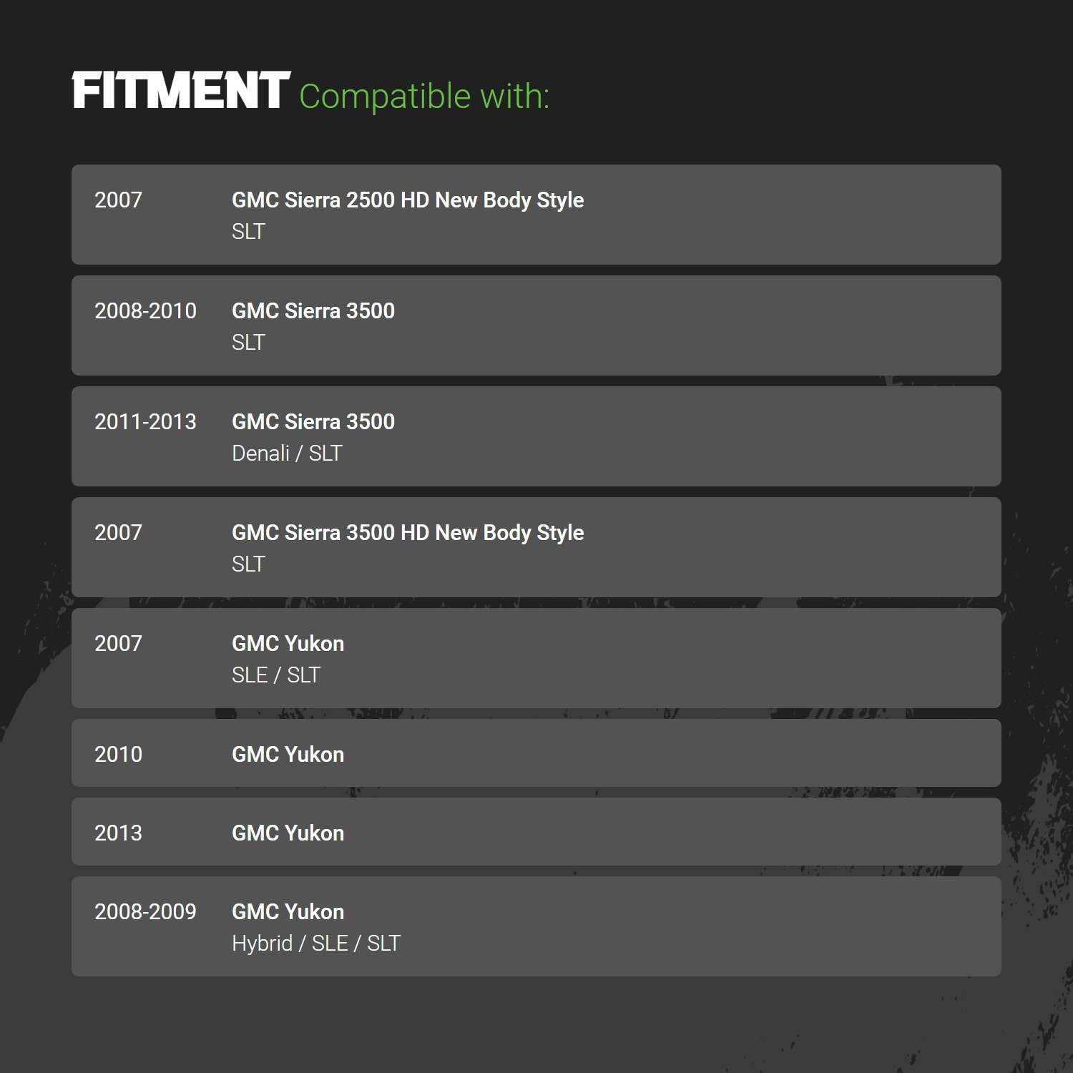This screenshot has width=1073, height=1073.
Task: Select the 2007 GMC Sierra 3500 HD row
Action: pyautogui.click(x=536, y=547)
